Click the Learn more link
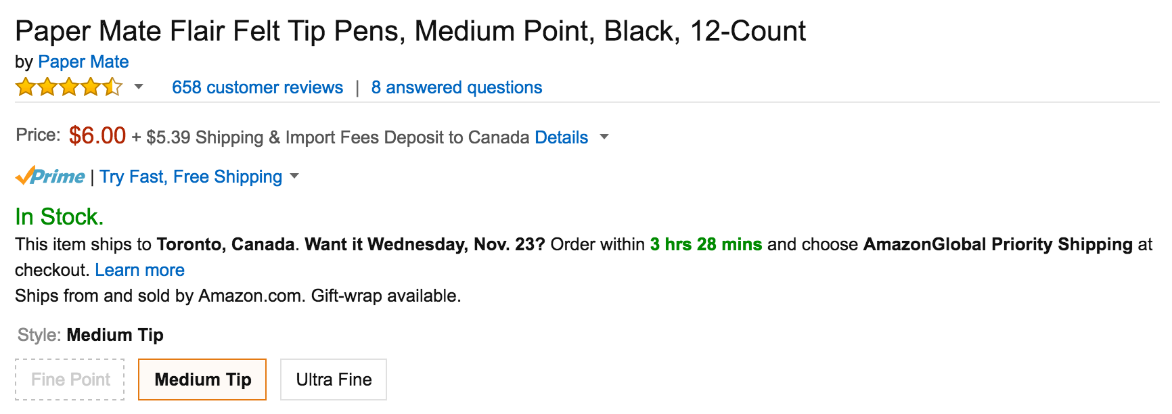Viewport: 1172px width, 414px height. point(139,270)
